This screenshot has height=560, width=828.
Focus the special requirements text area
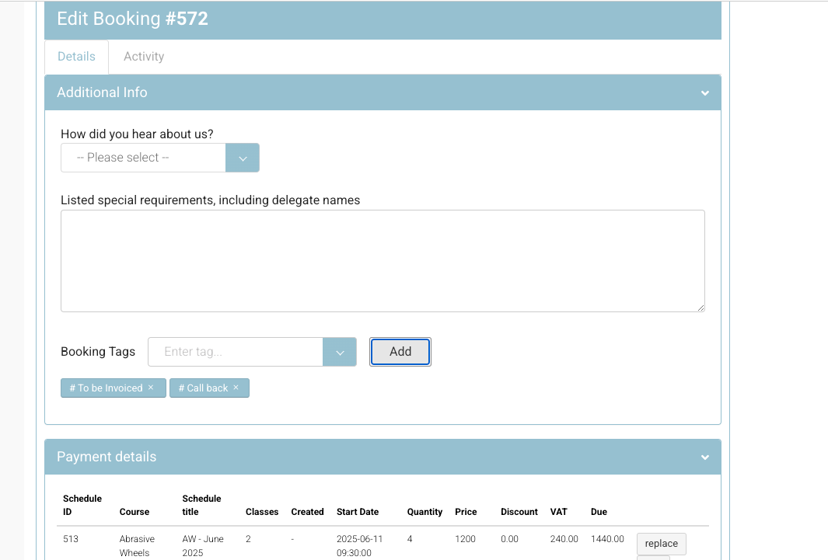coord(383,261)
